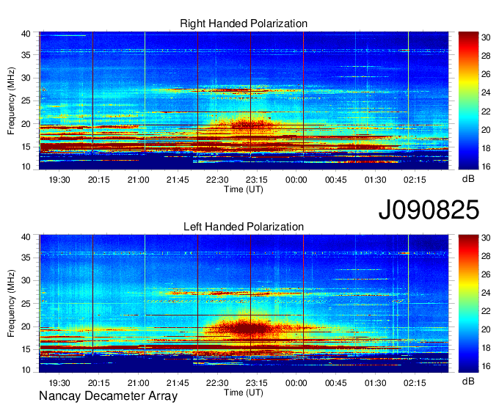The width and height of the screenshot is (499, 405).
Task: Click the 35 MHz tick on Left Handed plot
Action: click(x=26, y=258)
